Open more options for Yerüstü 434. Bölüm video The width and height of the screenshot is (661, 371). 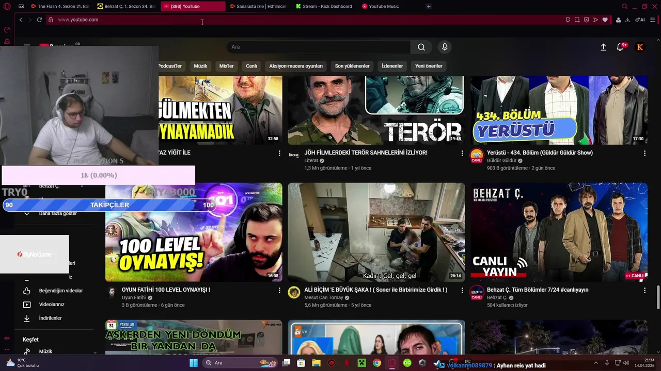(x=644, y=153)
